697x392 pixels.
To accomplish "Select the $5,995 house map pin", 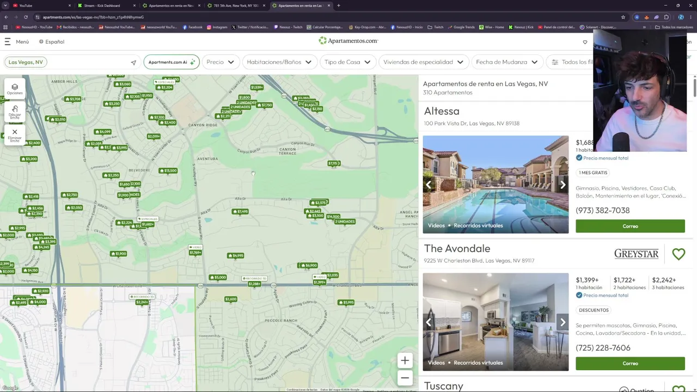I will click(x=346, y=302).
